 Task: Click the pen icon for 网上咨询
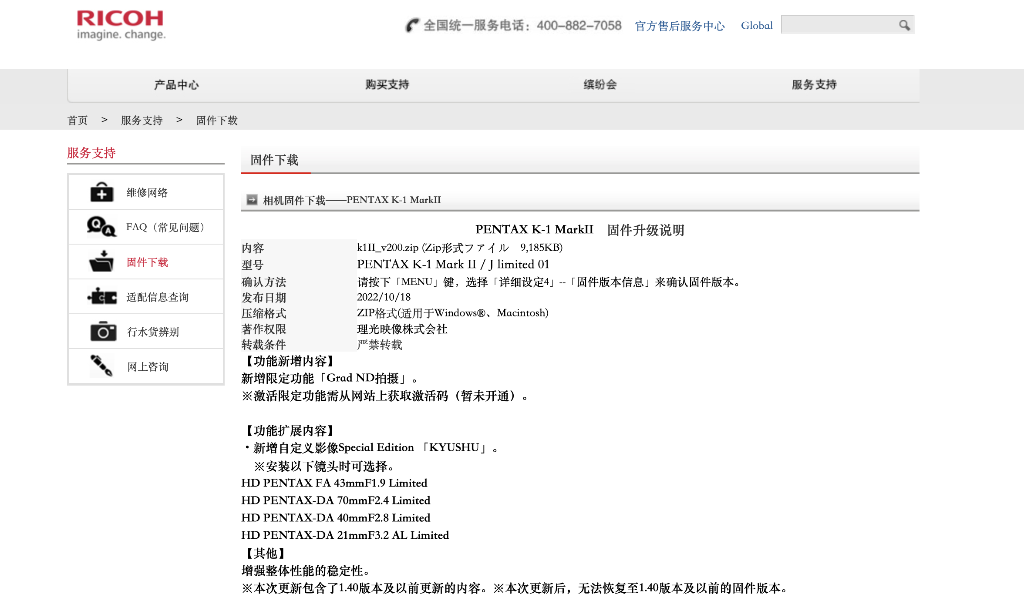[x=101, y=366]
